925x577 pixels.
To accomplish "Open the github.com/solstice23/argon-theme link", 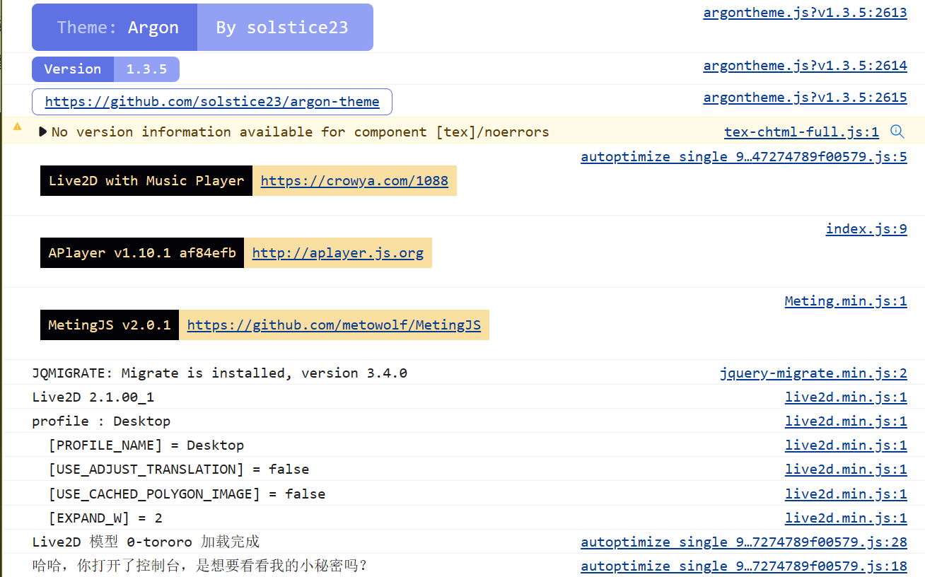I will 212,102.
